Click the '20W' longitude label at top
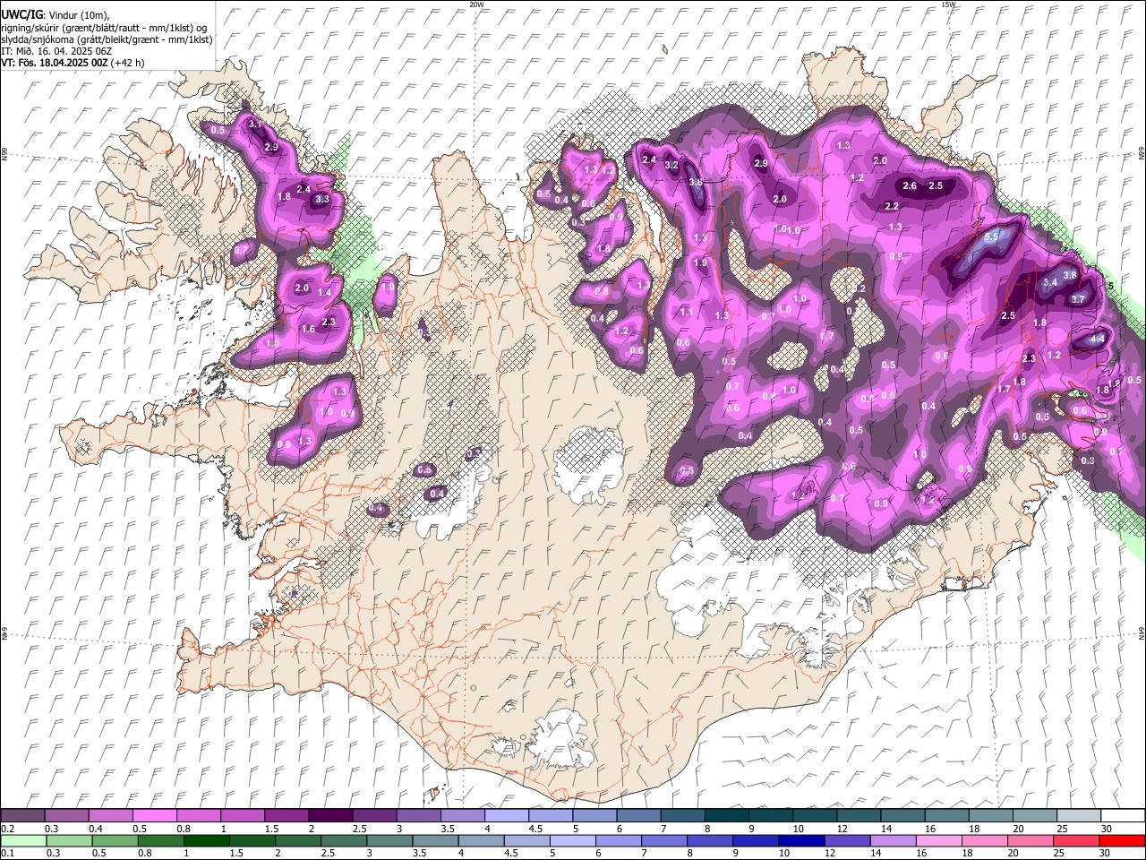Viewport: 1146px width, 860px height. pyautogui.click(x=476, y=4)
